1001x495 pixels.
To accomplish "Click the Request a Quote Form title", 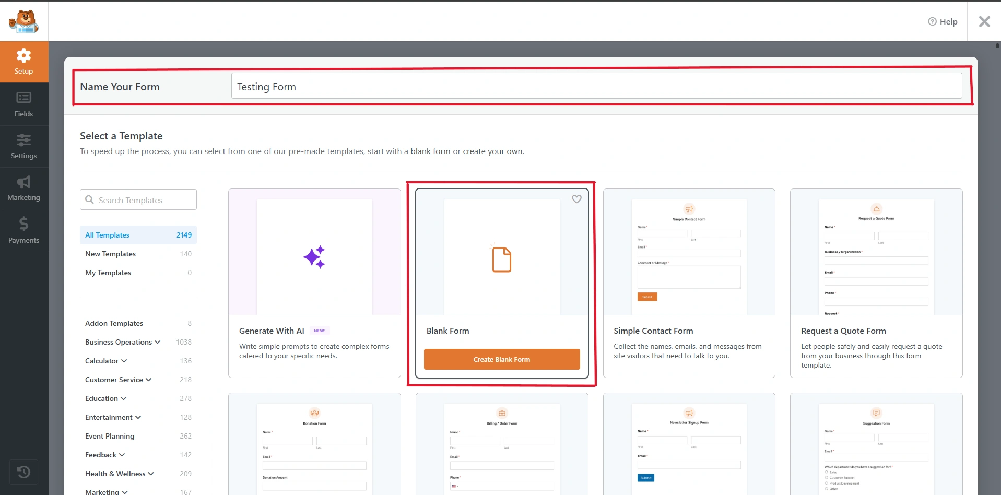I will pos(843,331).
